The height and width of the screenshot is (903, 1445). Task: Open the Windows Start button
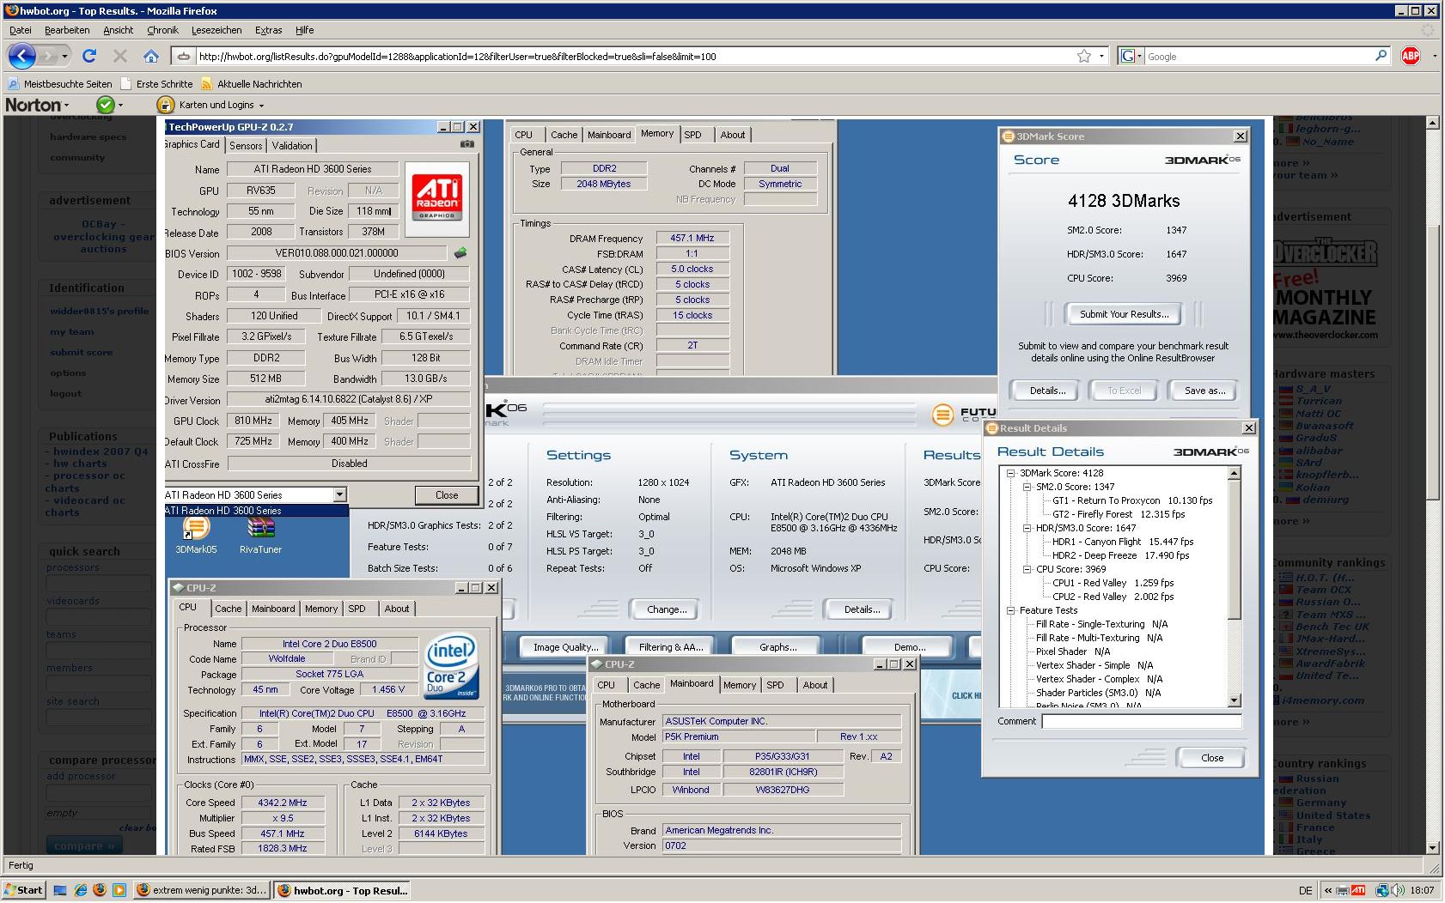click(x=23, y=890)
